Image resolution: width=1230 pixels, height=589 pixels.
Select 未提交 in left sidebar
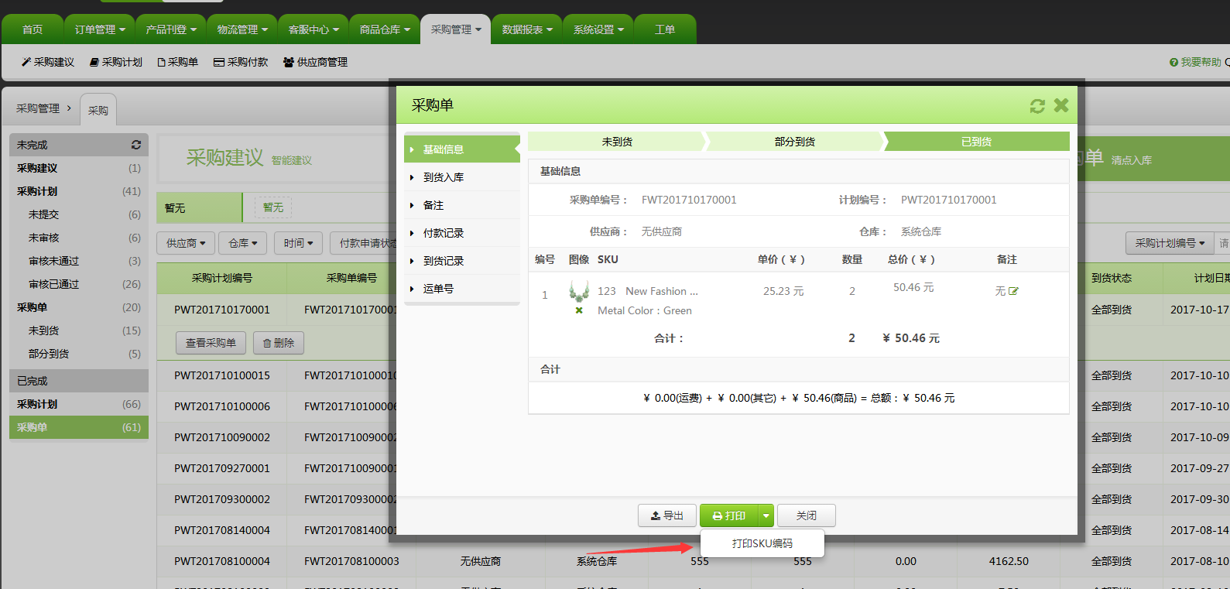point(79,214)
